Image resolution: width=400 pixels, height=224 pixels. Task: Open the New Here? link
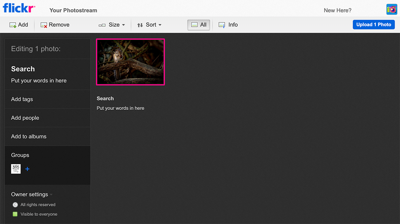click(x=337, y=10)
